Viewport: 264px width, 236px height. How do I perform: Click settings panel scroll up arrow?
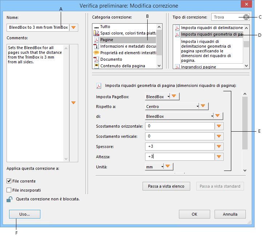tap(245, 94)
